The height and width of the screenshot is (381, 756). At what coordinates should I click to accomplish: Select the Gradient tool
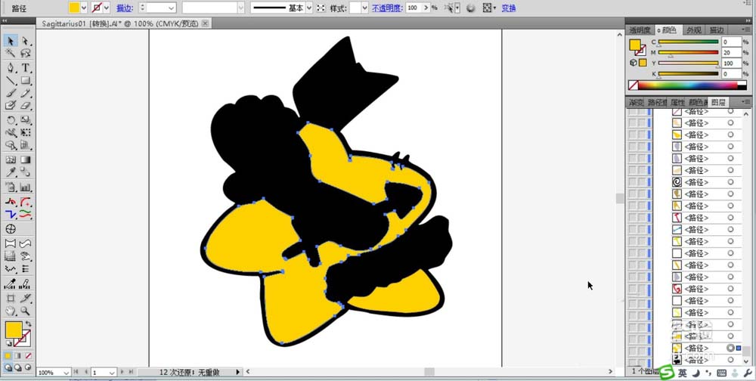25,160
